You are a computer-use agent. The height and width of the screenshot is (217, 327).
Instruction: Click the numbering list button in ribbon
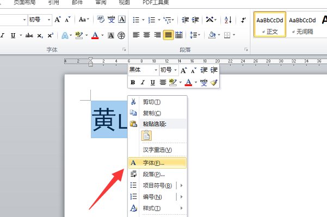(152, 20)
